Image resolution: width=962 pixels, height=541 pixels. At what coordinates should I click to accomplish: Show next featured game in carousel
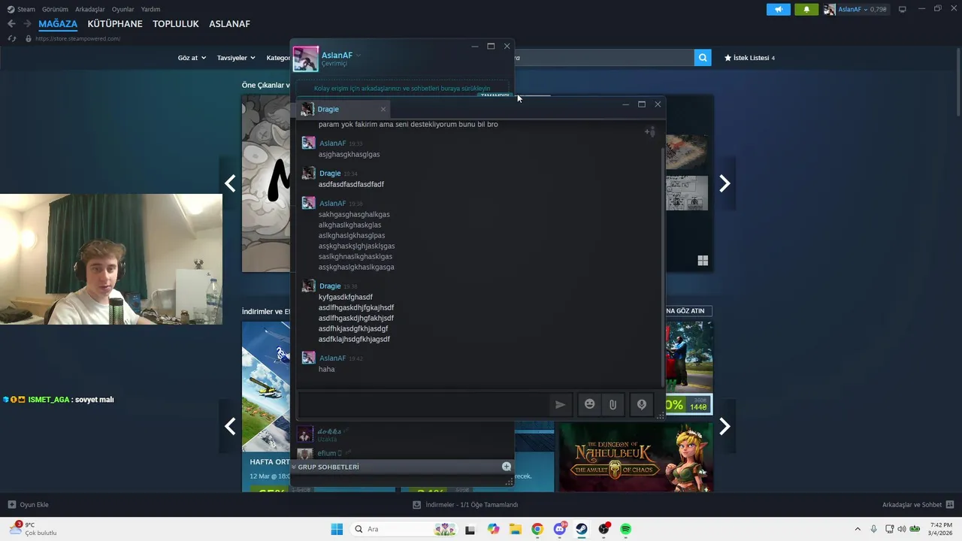point(725,183)
